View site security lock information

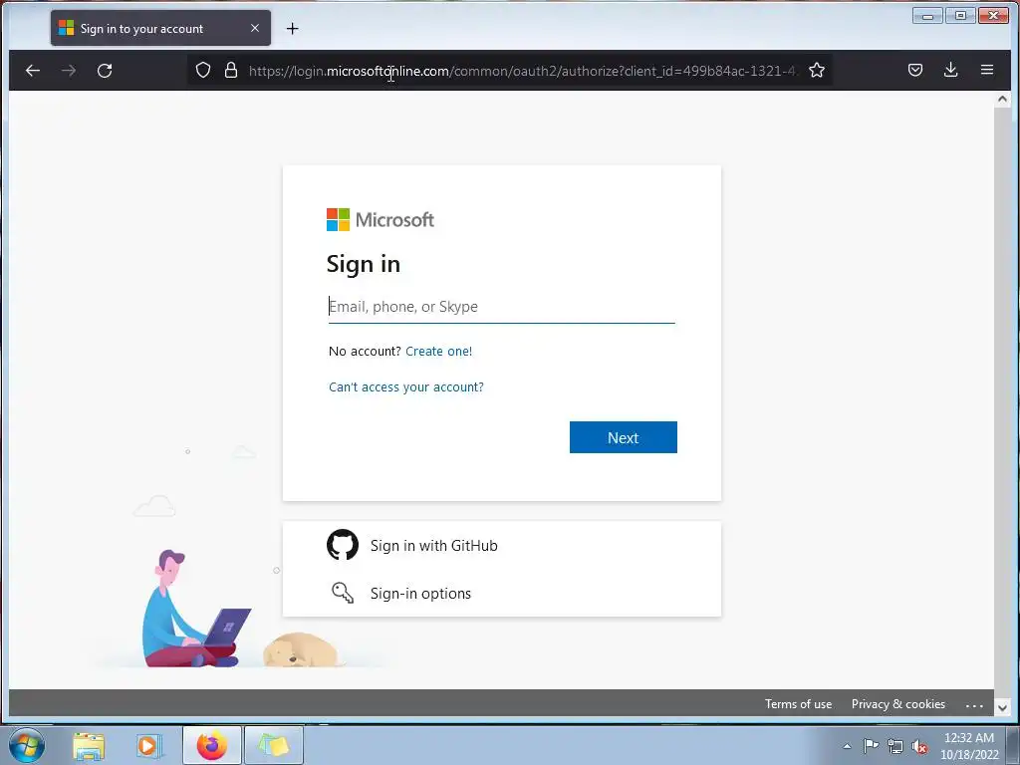[231, 71]
